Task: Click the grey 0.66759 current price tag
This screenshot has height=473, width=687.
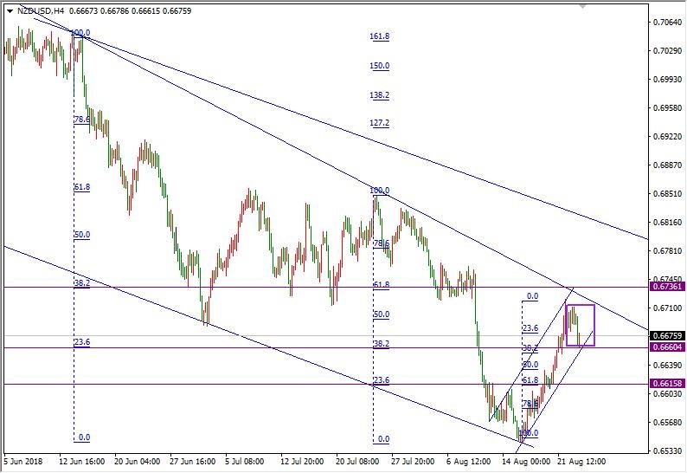Action: [x=666, y=336]
